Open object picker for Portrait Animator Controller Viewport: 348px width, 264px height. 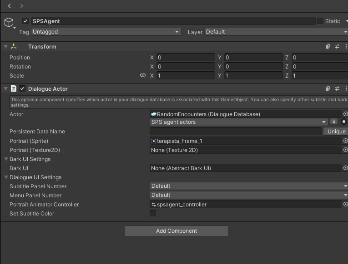coord(345,204)
